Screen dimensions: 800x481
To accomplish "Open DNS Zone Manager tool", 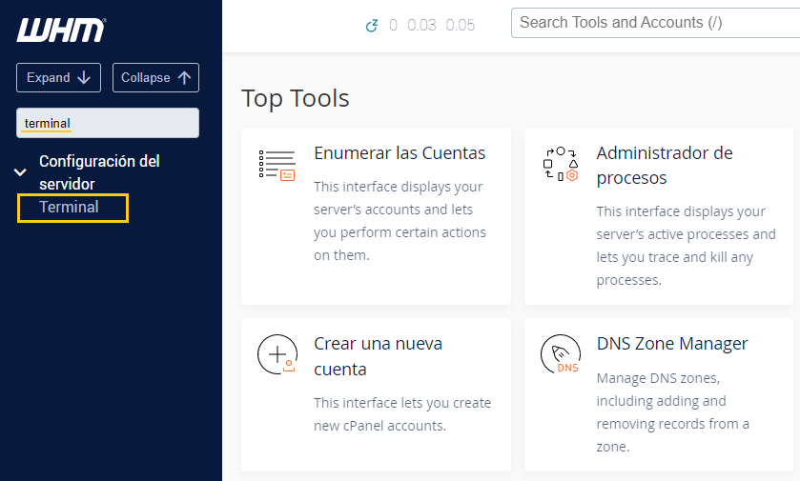I will (672, 344).
